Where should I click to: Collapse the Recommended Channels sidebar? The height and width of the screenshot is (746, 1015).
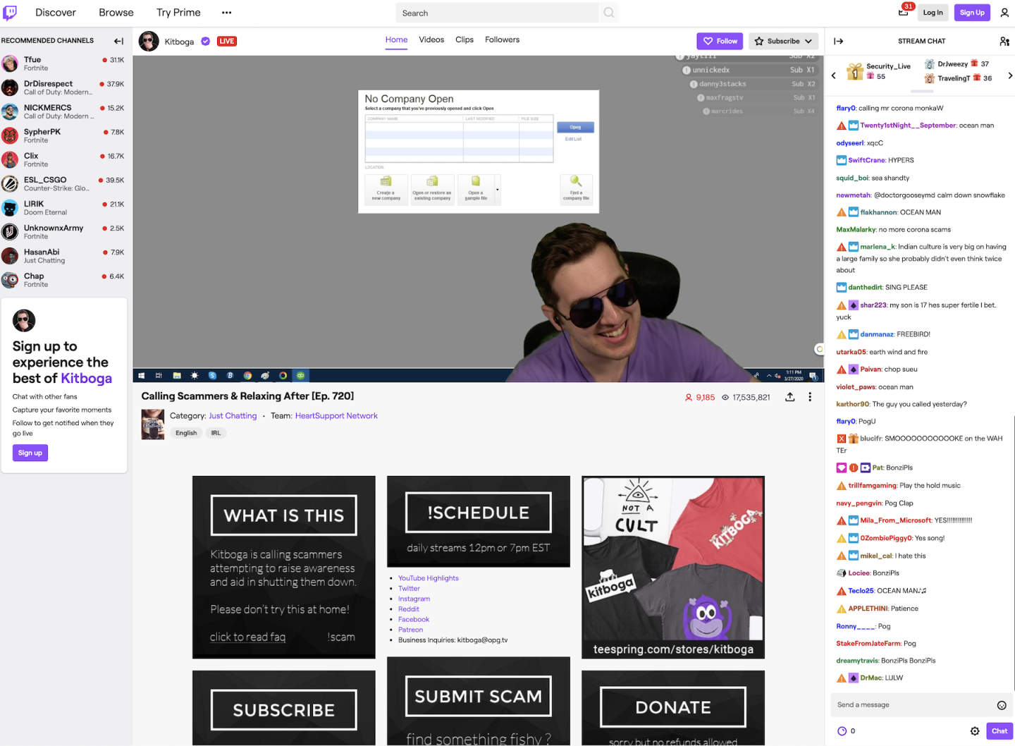118,41
